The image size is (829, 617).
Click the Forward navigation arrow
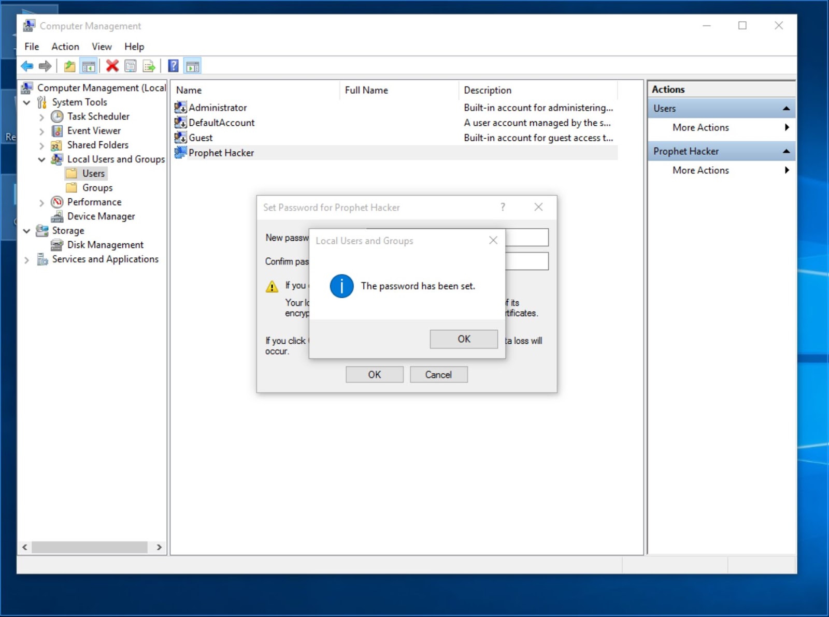[46, 66]
